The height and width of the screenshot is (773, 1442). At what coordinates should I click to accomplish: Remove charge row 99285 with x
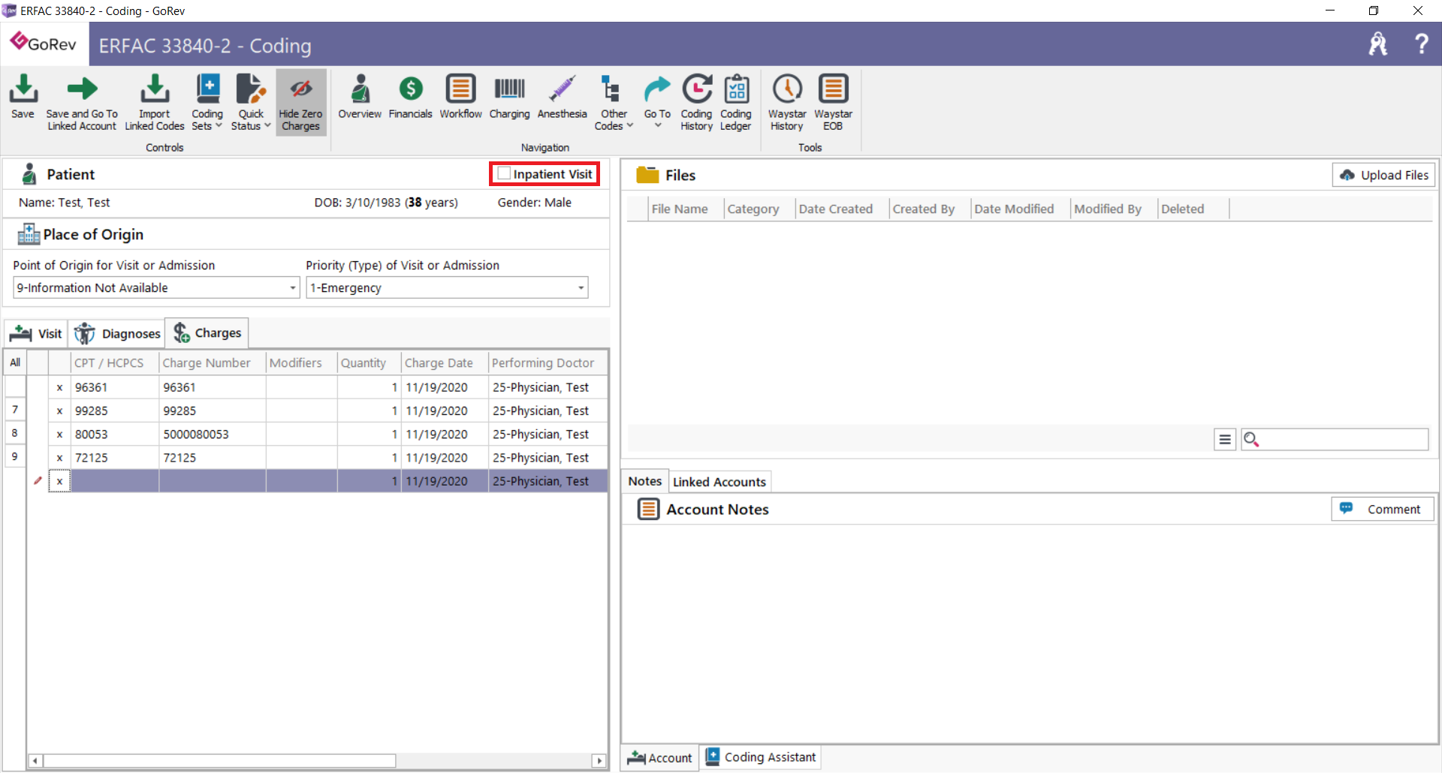click(59, 411)
